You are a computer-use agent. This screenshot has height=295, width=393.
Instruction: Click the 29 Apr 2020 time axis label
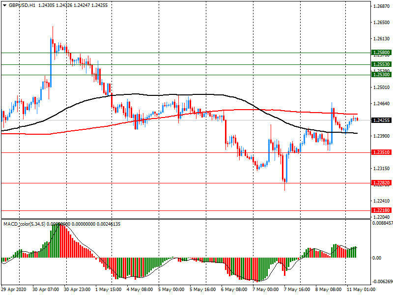click(14, 290)
